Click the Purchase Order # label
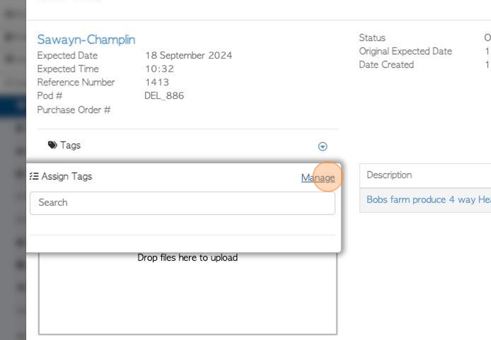 tap(74, 110)
